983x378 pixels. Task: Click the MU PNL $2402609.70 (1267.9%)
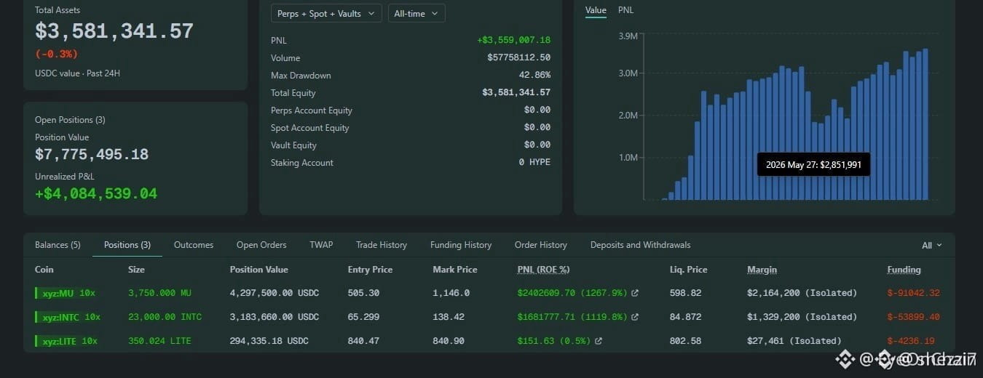[572, 293]
